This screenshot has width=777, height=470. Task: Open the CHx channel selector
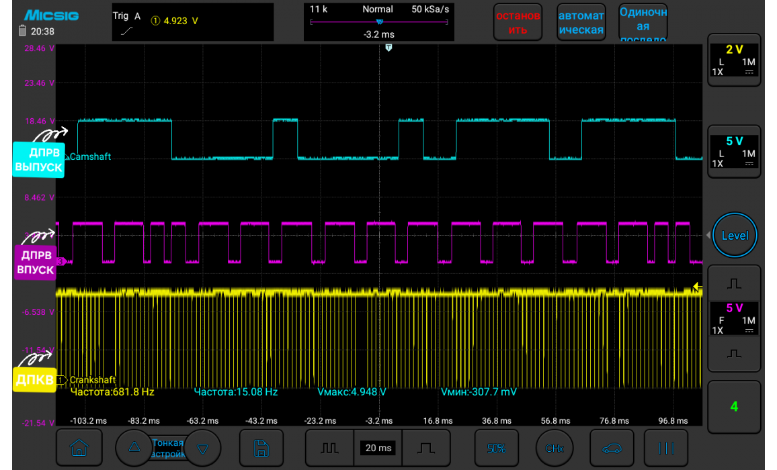click(554, 448)
